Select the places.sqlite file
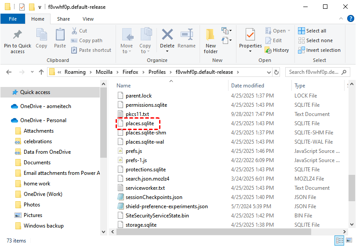Image resolution: width=356 pixels, height=246 pixels. [x=139, y=123]
